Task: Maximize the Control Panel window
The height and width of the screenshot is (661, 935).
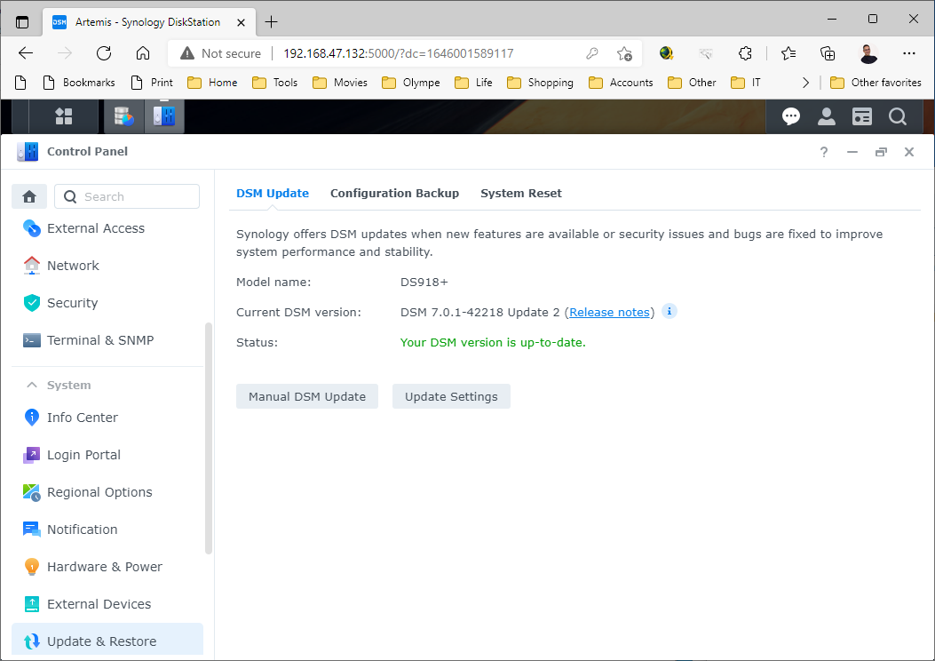Action: (881, 152)
